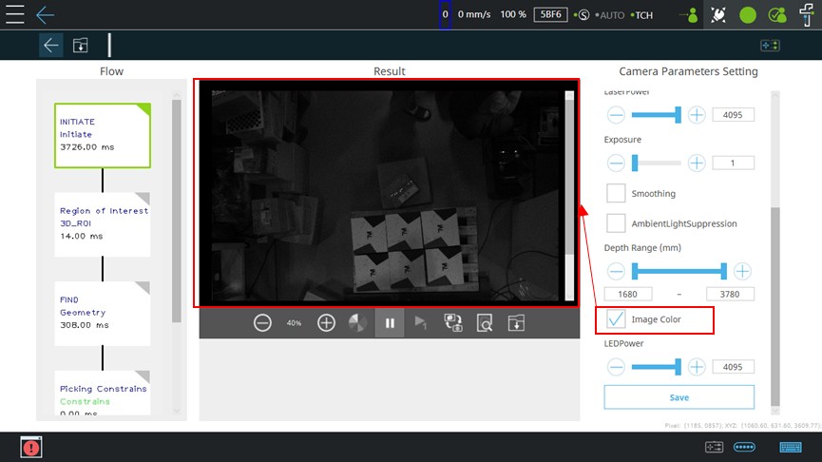Click the IO dots icon in bottom bar
The height and width of the screenshot is (462, 822).
coord(744,447)
